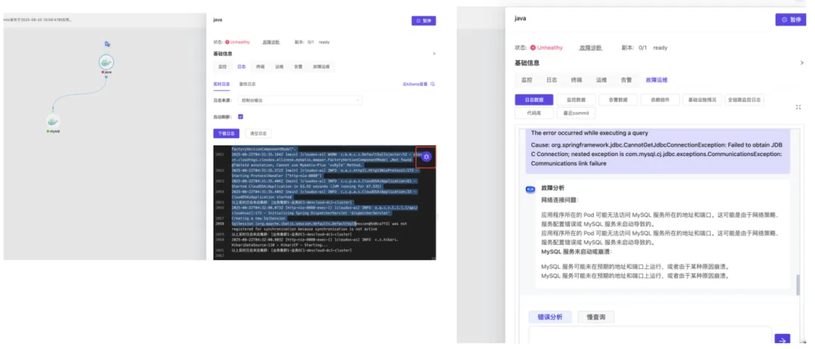Select the 告警数据 data button

click(618, 99)
